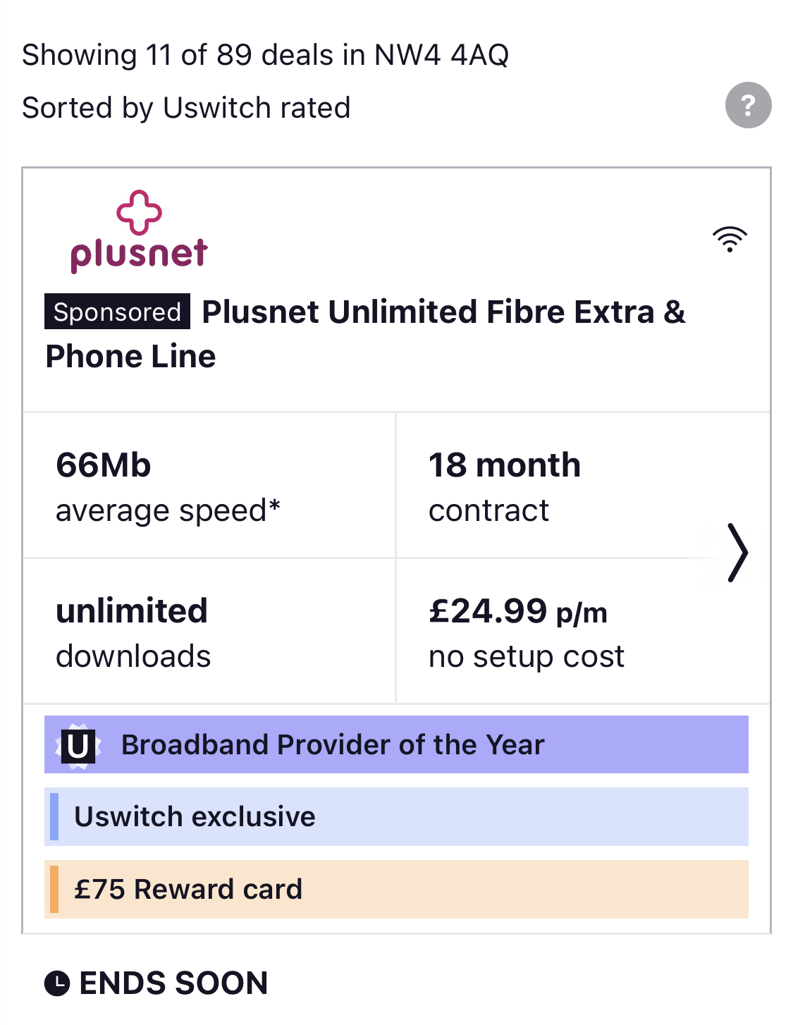Click the Broadband Provider of the Year banner
This screenshot has height=1025, width=793.
(396, 744)
